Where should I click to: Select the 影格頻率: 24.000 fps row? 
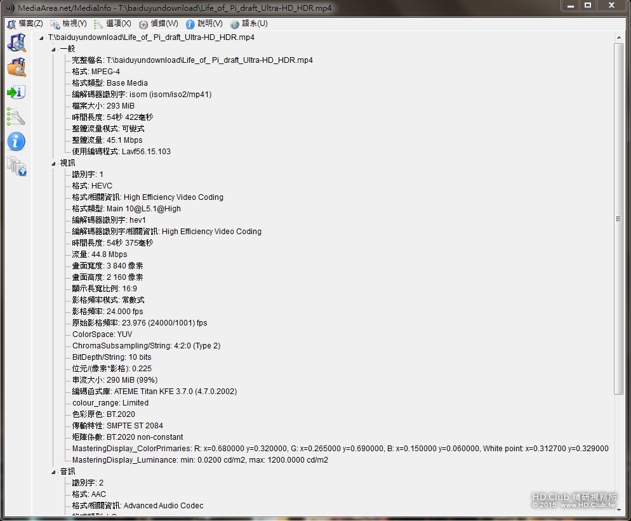point(107,312)
